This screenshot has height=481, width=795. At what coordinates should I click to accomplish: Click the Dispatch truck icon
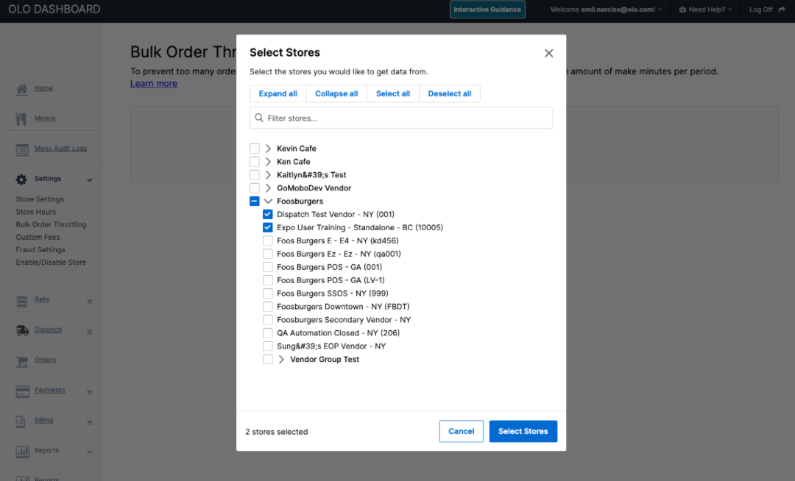tap(22, 330)
